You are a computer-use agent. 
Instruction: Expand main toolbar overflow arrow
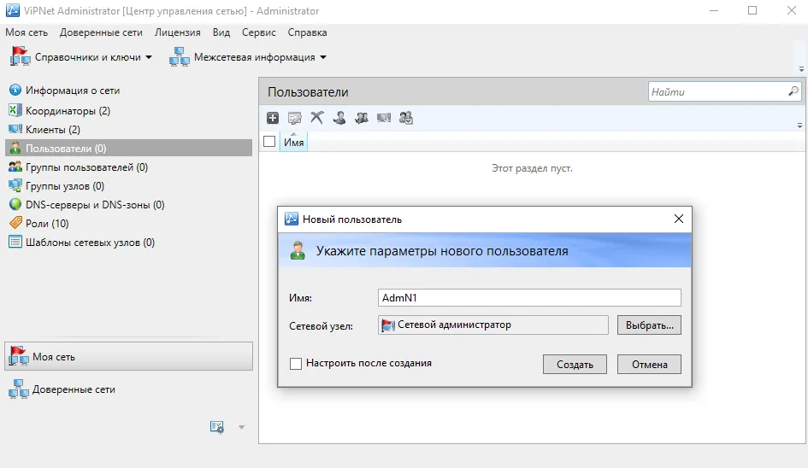[x=801, y=68]
